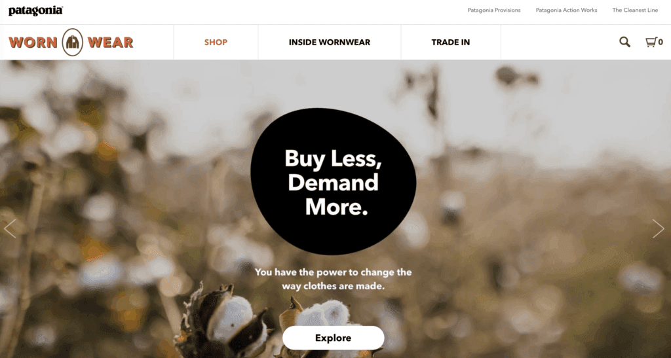The width and height of the screenshot is (671, 358).
Task: Click the orange WEAR word in logo
Action: click(x=110, y=43)
